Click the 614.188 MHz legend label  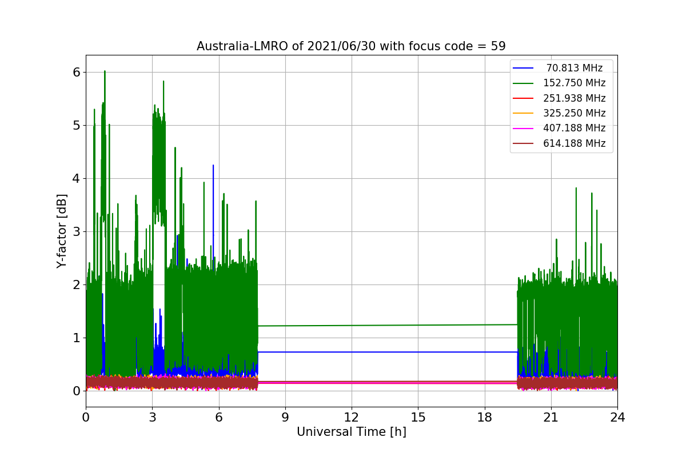coord(575,143)
